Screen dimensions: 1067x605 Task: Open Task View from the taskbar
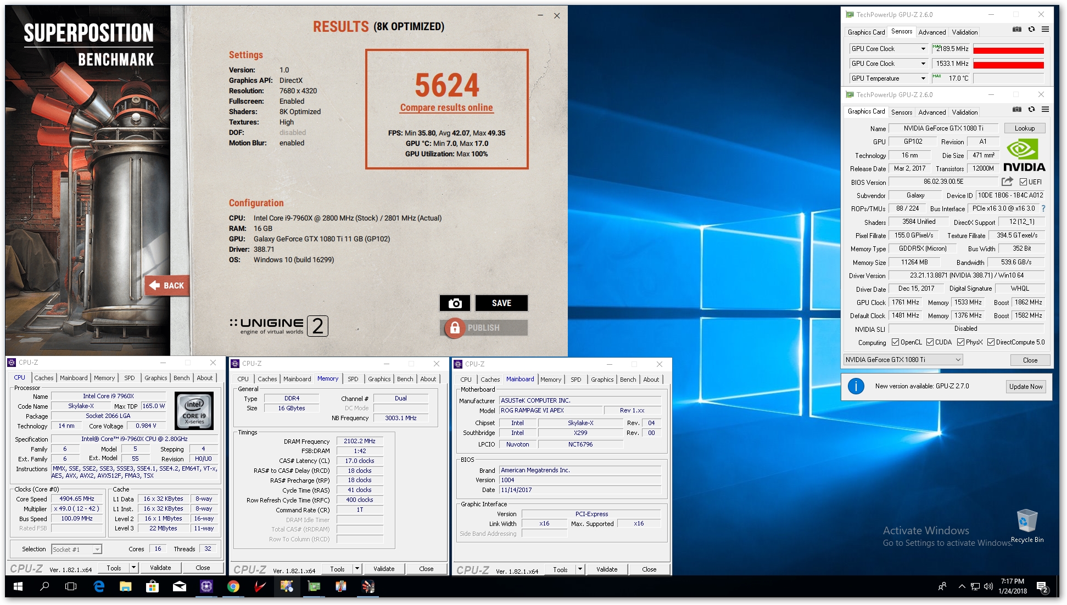click(x=71, y=586)
